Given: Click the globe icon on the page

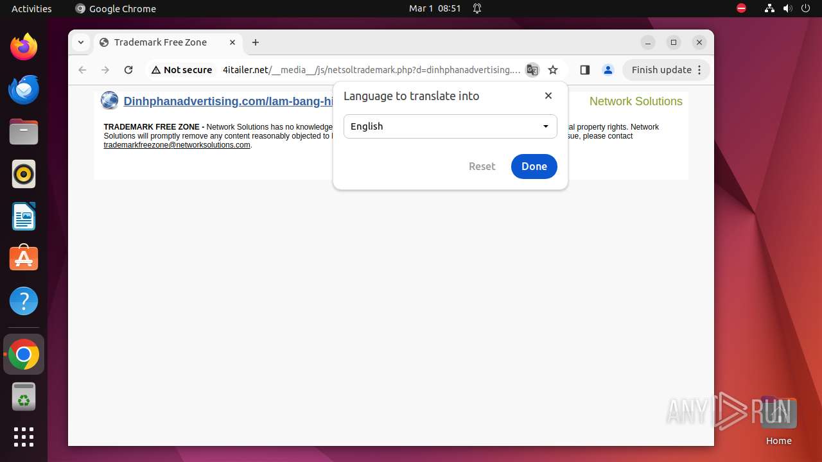Looking at the screenshot, I should coord(110,101).
